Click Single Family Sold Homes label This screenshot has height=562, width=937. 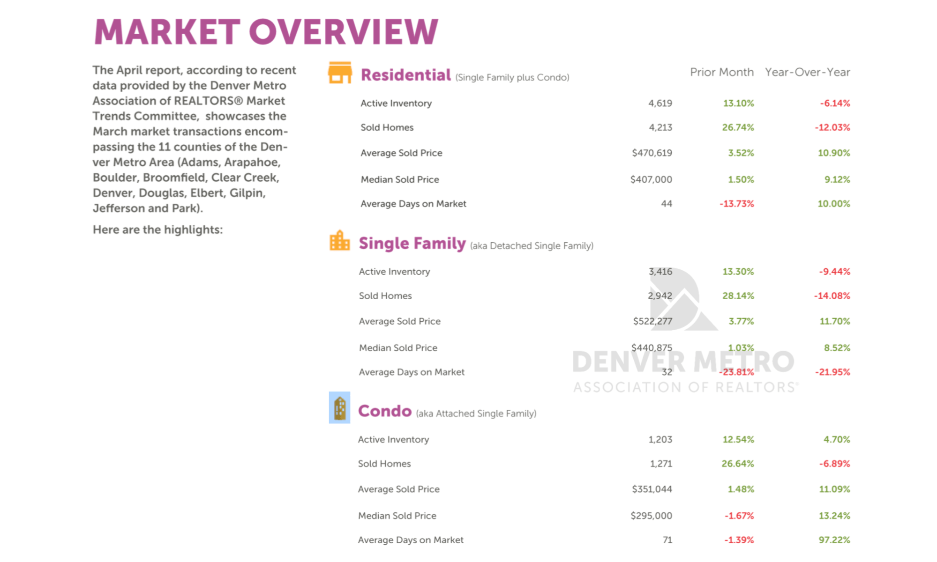(x=385, y=296)
